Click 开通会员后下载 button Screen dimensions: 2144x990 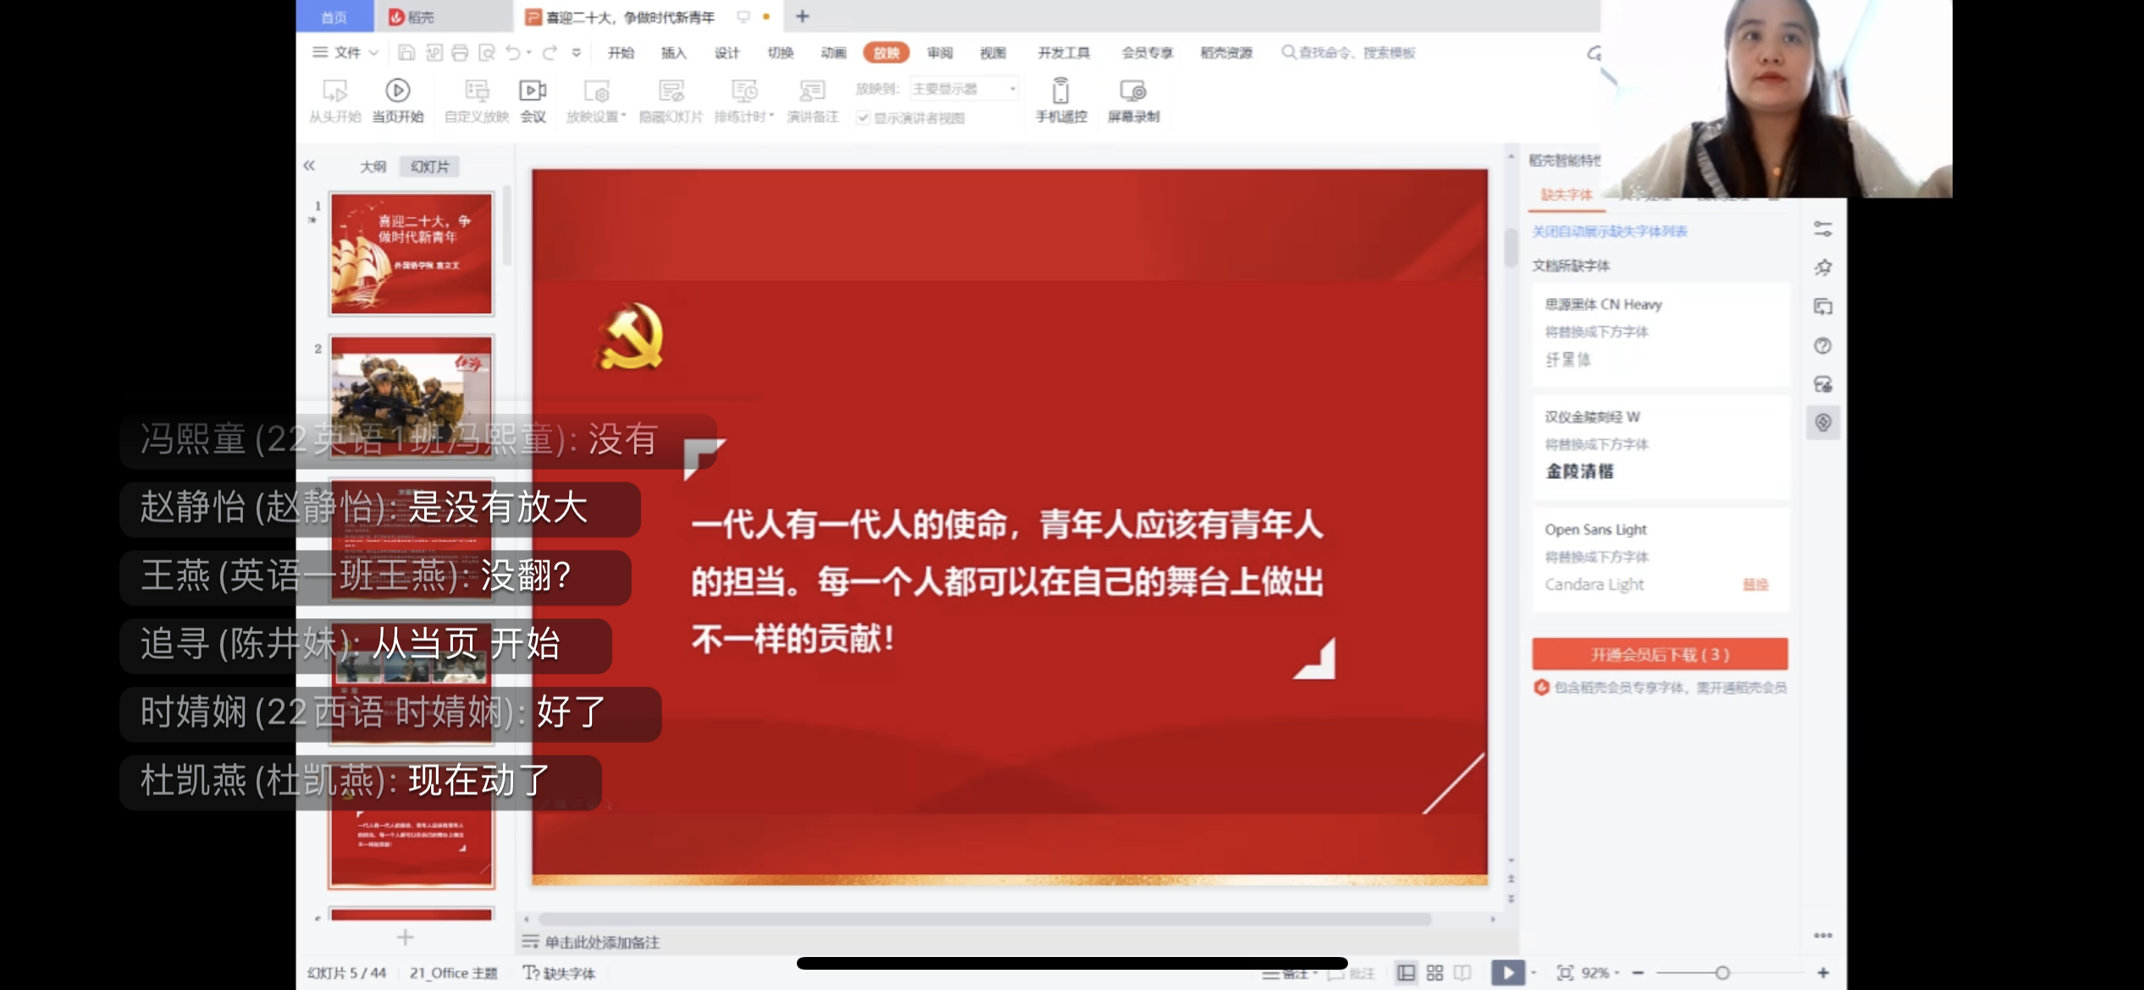tap(1659, 654)
